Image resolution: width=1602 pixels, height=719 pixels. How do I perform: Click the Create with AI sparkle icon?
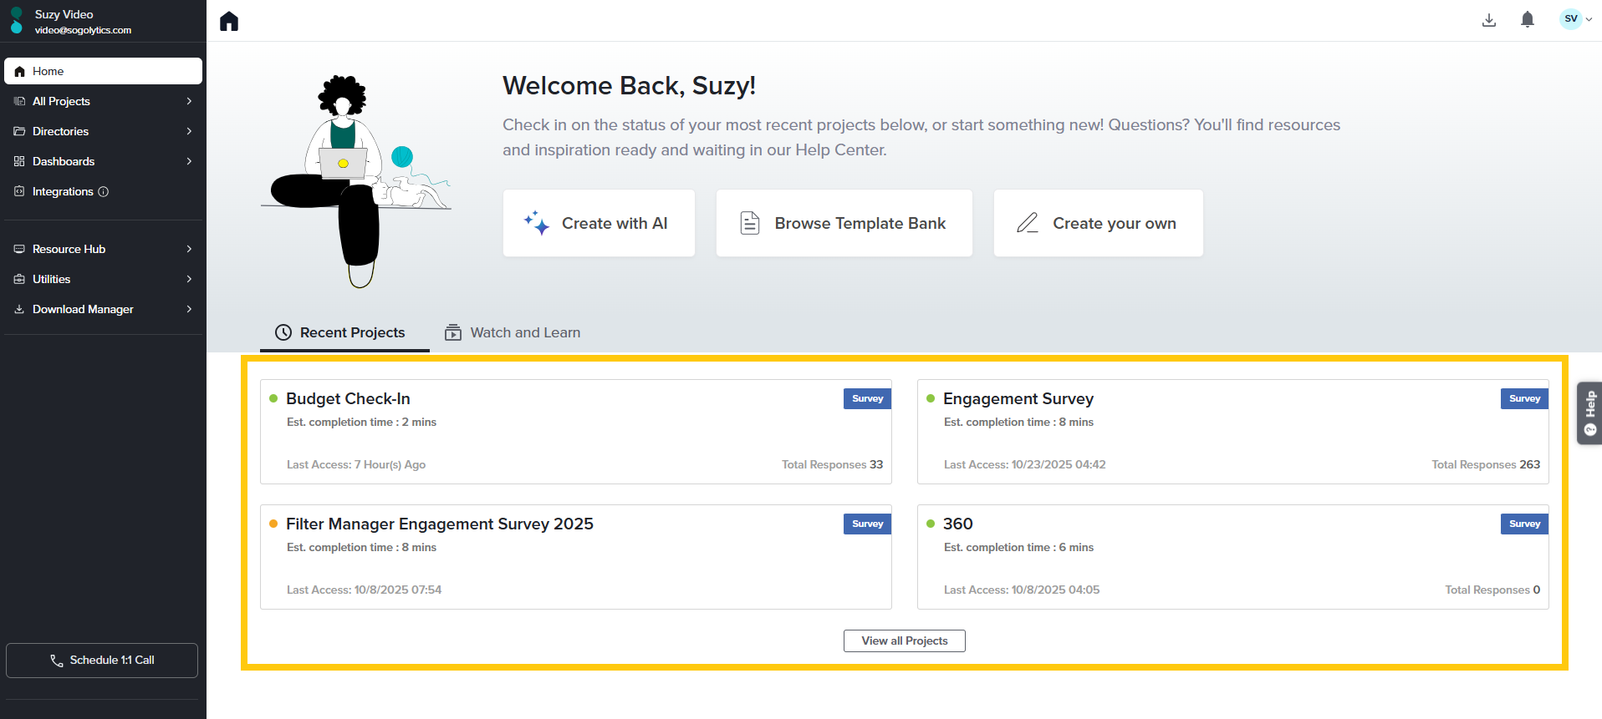[536, 223]
